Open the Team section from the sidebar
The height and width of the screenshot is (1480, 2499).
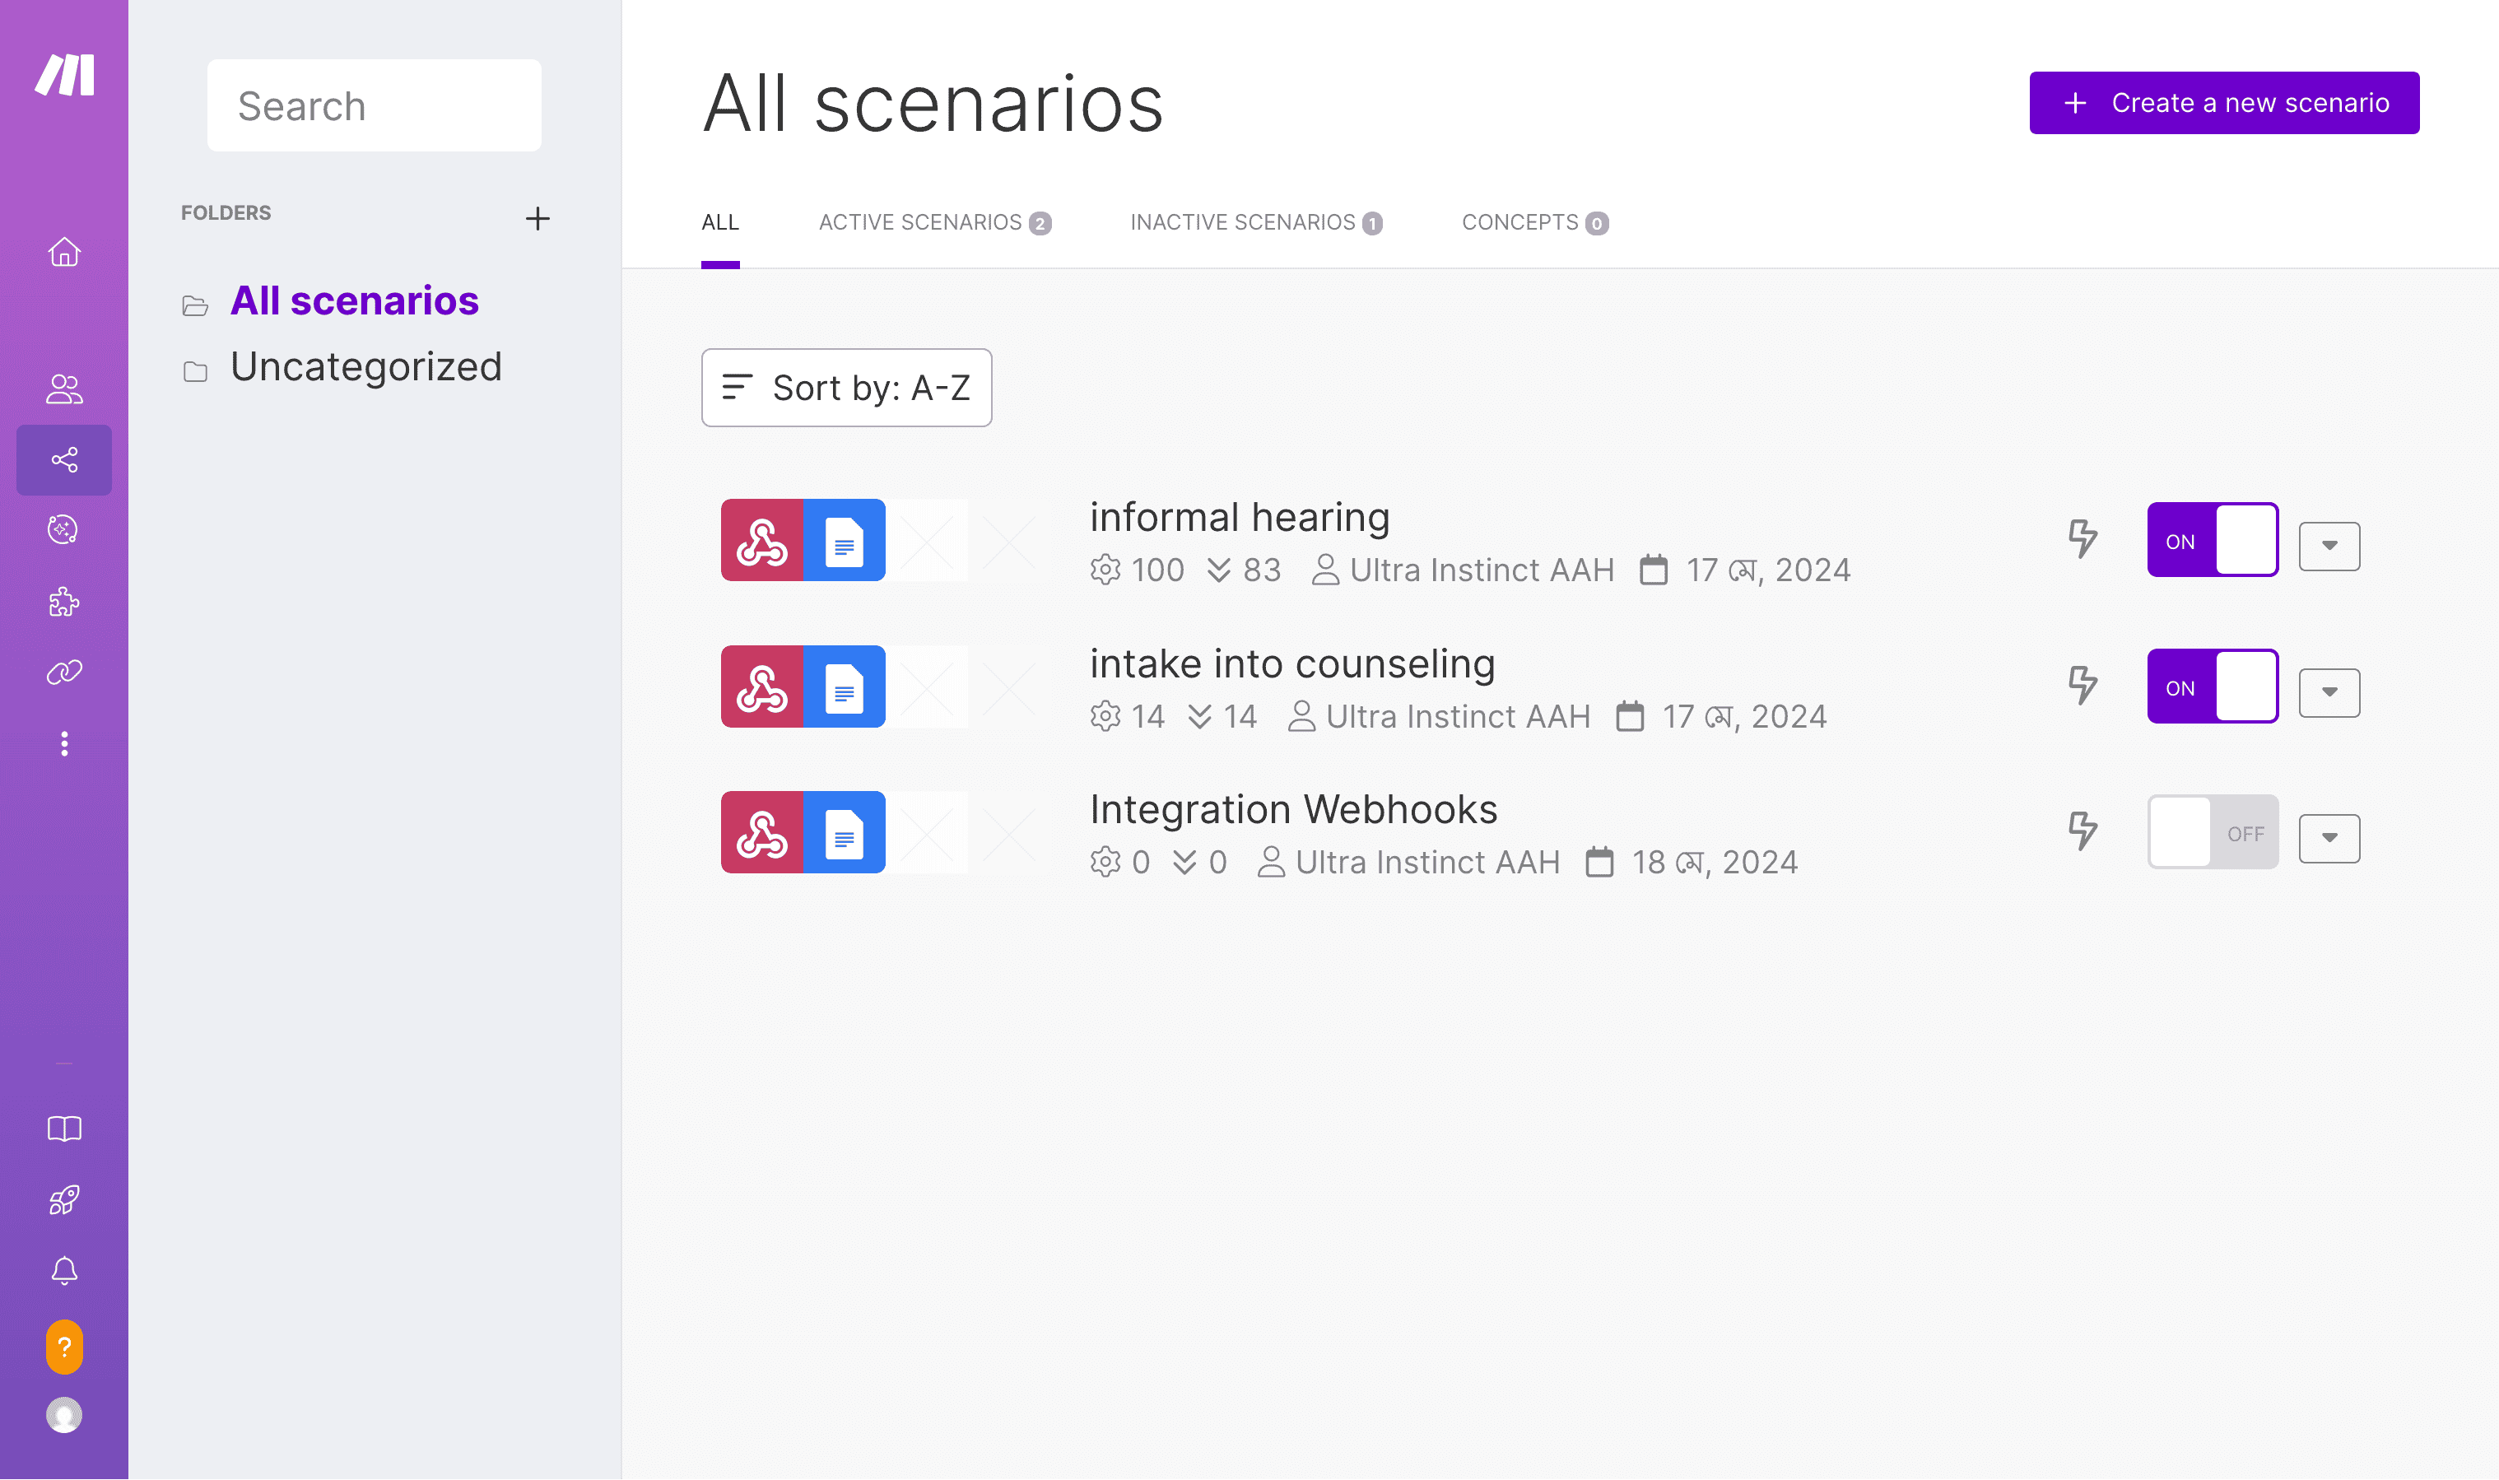[x=63, y=388]
